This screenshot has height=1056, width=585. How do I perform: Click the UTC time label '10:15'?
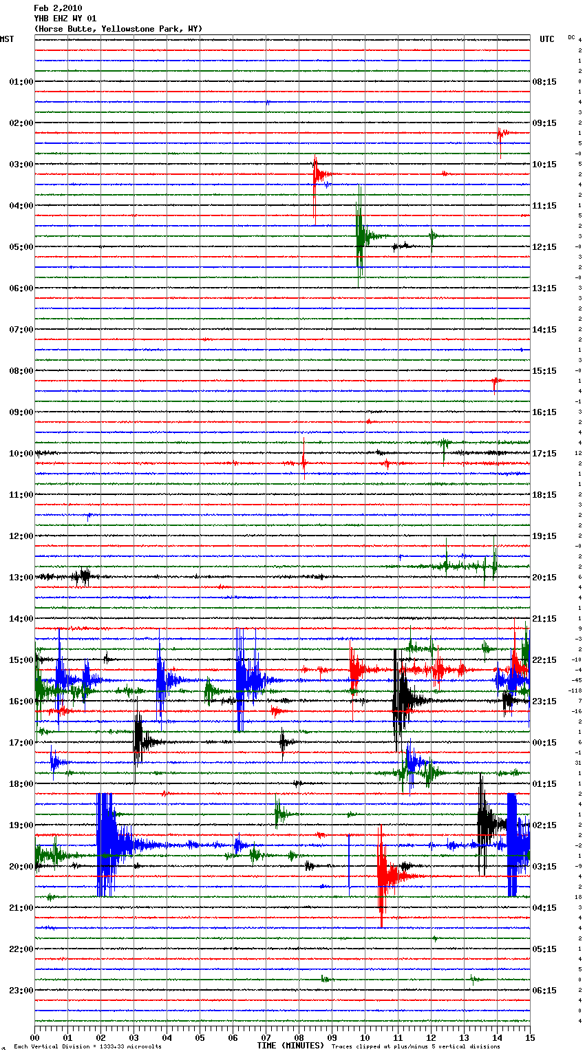[544, 165]
